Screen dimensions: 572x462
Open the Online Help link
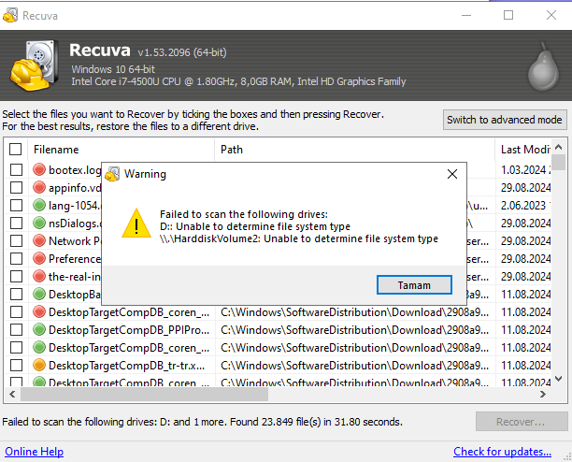[35, 452]
